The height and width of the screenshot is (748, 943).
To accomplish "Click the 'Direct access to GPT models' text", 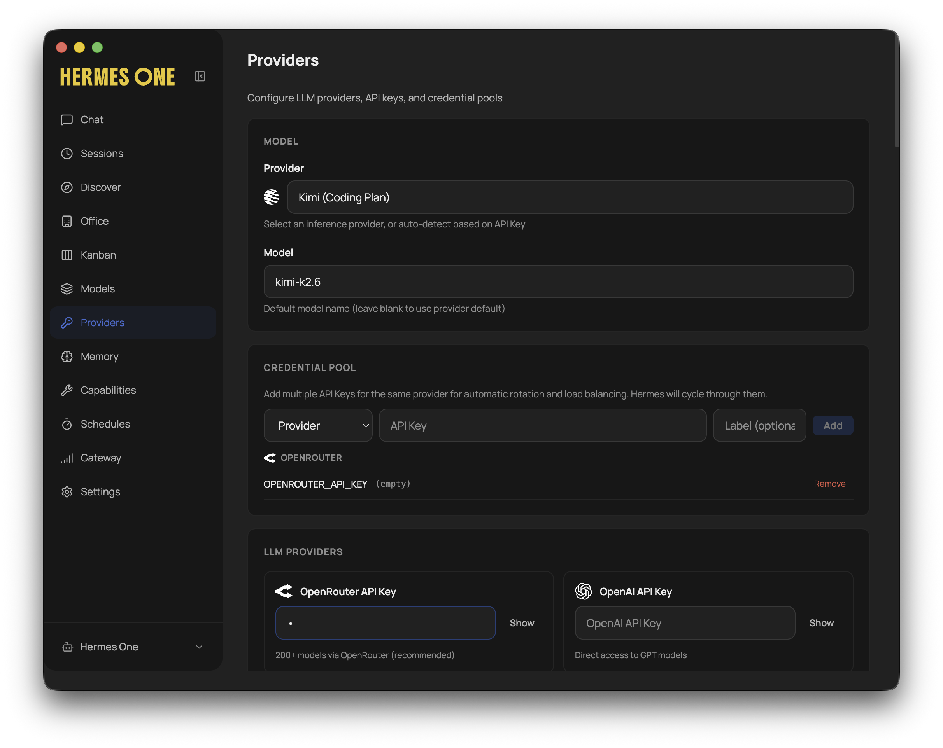I will pos(630,655).
